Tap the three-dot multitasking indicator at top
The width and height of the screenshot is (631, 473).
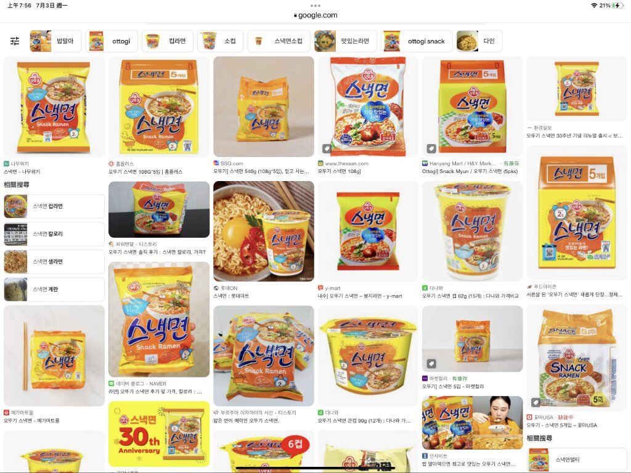point(315,6)
